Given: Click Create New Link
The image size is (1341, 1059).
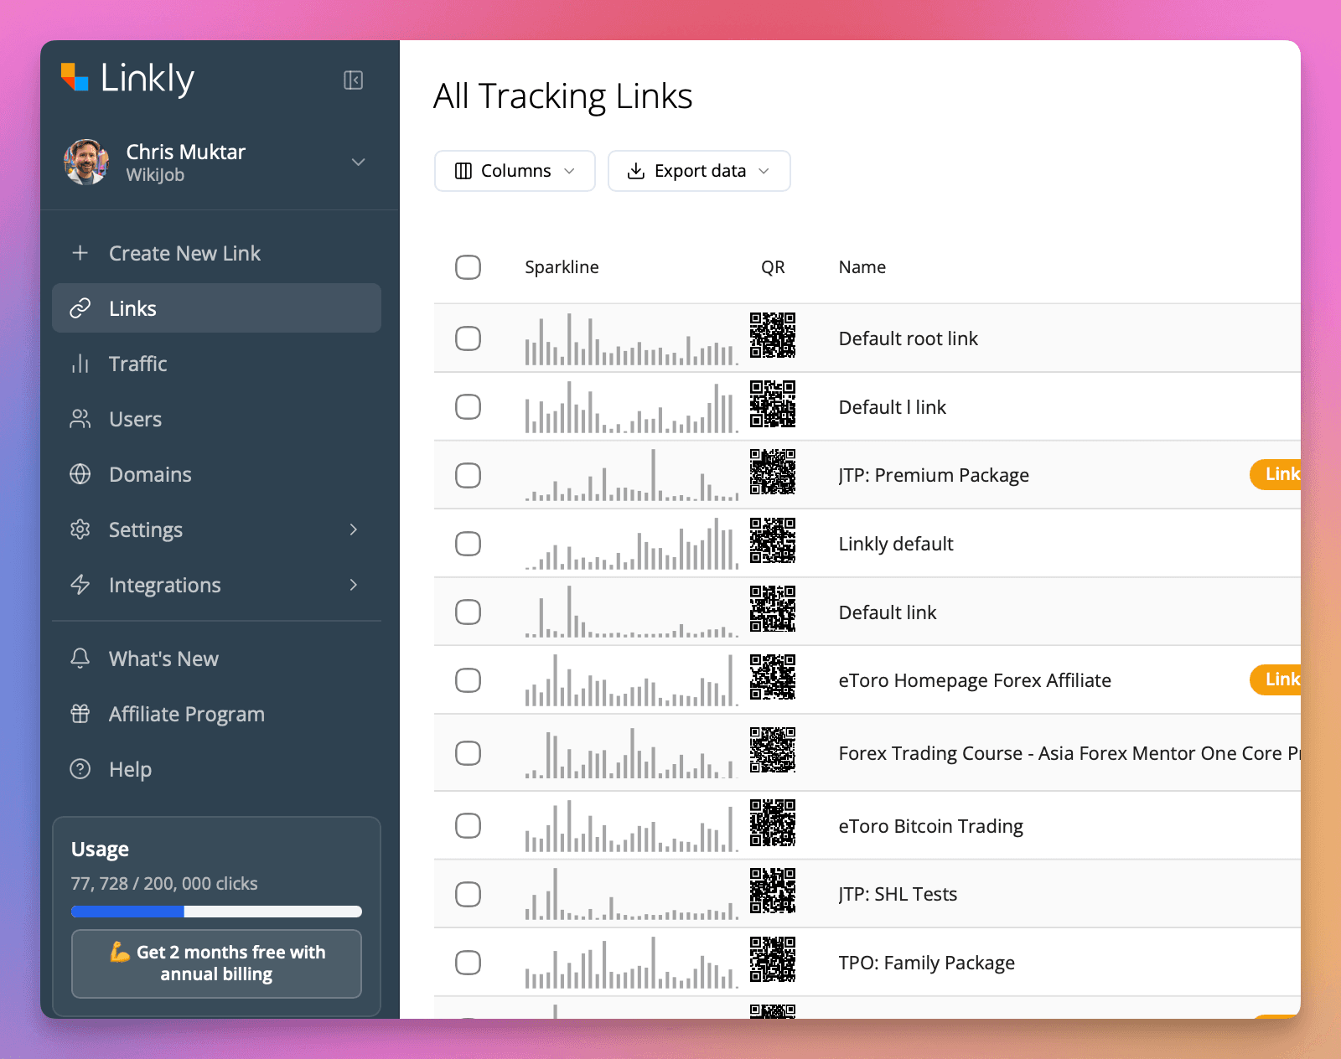Looking at the screenshot, I should point(184,253).
